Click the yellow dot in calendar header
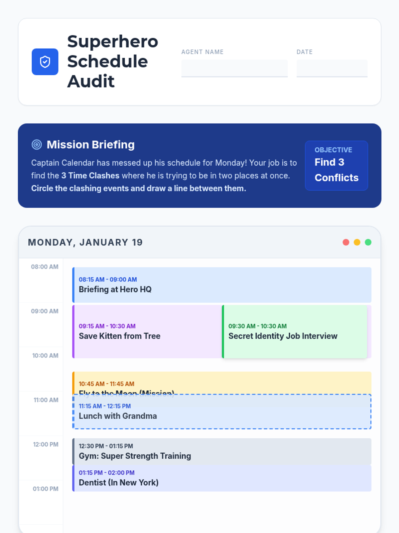 pyautogui.click(x=357, y=242)
